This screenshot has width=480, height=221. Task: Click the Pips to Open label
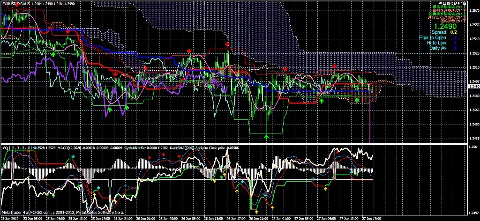coord(433,37)
